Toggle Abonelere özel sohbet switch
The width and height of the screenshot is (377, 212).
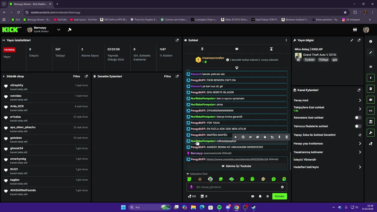[358, 117]
